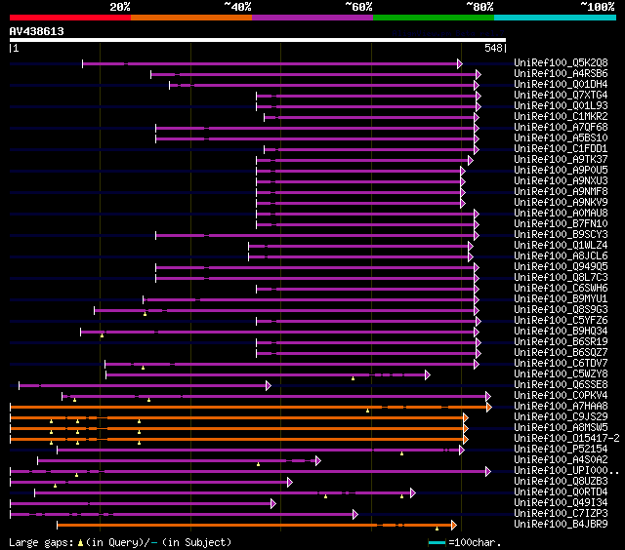Viewport: 625px width, 550px height.
Task: Click the yellow gap marker under C6TDV7 alignment
Action: (x=144, y=368)
